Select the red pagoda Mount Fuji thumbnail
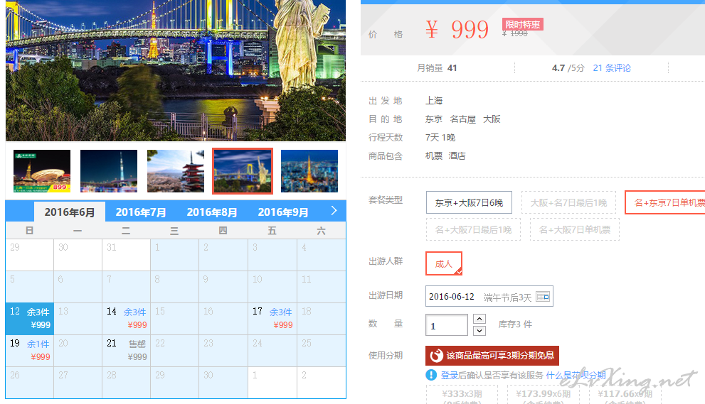Viewport: 705px width, 404px height. (176, 171)
